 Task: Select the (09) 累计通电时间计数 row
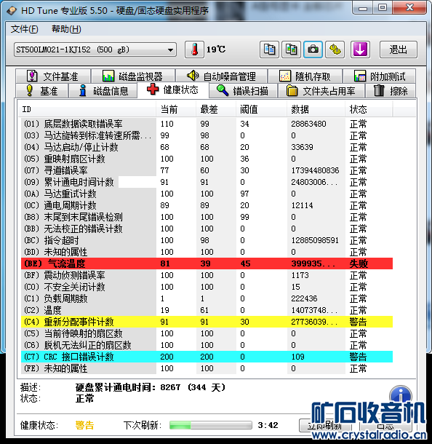tap(207, 182)
